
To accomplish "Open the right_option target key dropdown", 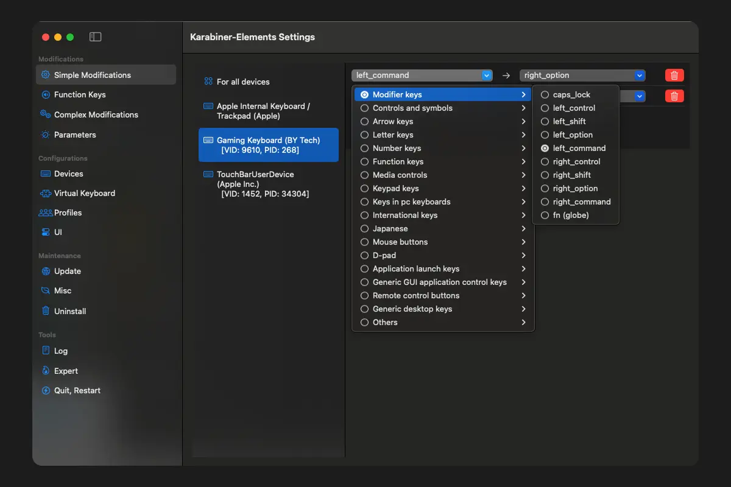I will [x=582, y=75].
